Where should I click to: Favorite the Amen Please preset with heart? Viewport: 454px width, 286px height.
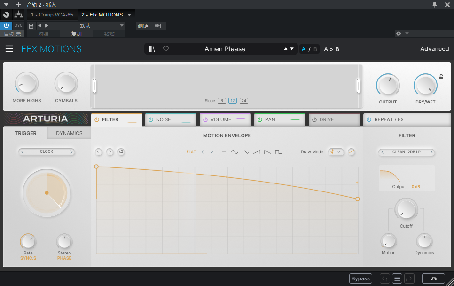[166, 48]
